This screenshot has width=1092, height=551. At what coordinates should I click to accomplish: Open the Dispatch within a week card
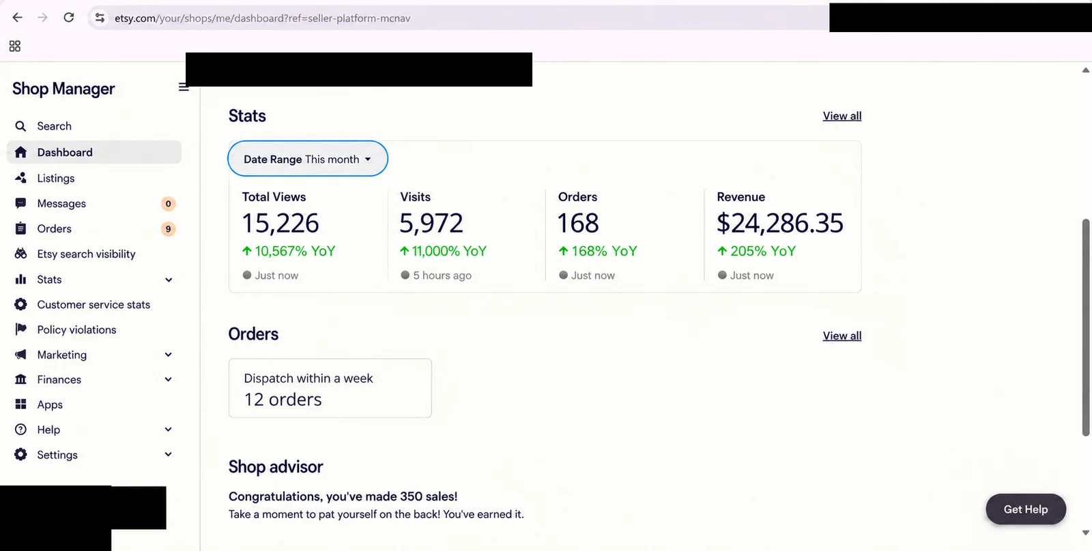point(330,388)
